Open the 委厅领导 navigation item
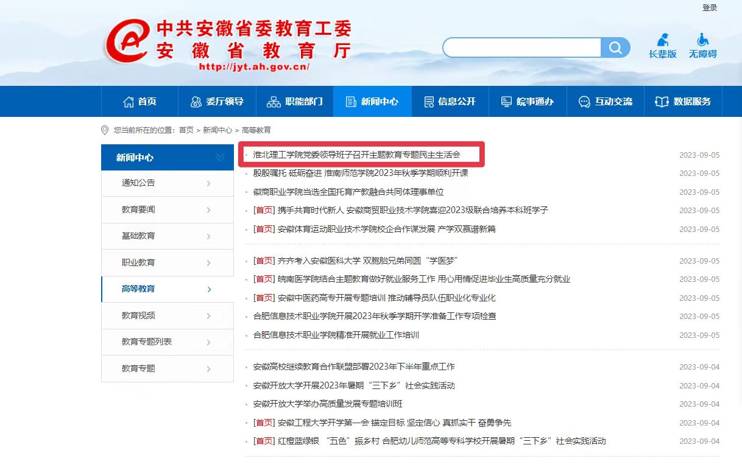Viewport: 742px width, 467px height. 217,102
